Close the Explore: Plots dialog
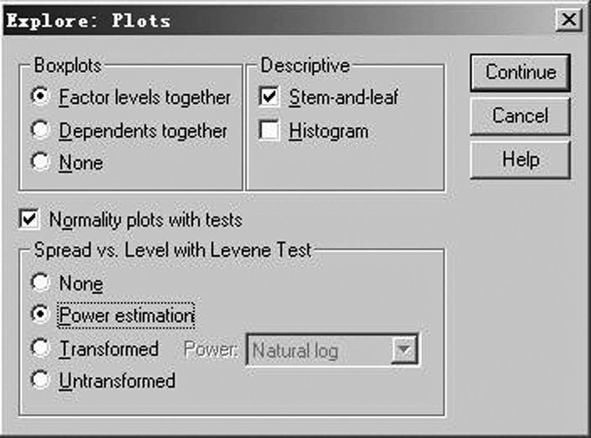 point(568,20)
